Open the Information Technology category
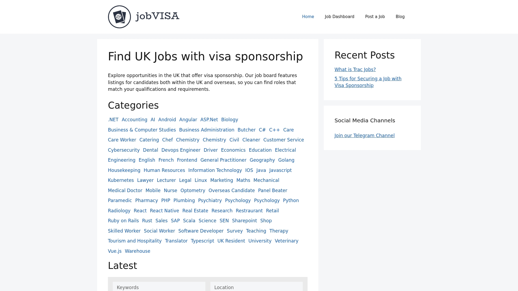The width and height of the screenshot is (518, 291). [x=215, y=170]
